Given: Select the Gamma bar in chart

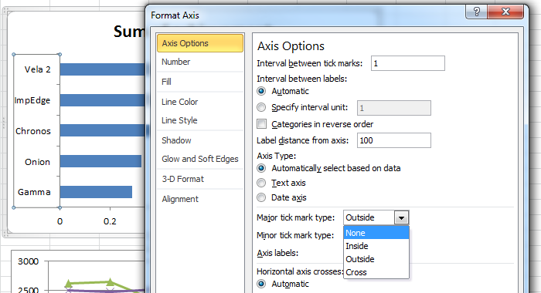Looking at the screenshot, I should tap(97, 192).
